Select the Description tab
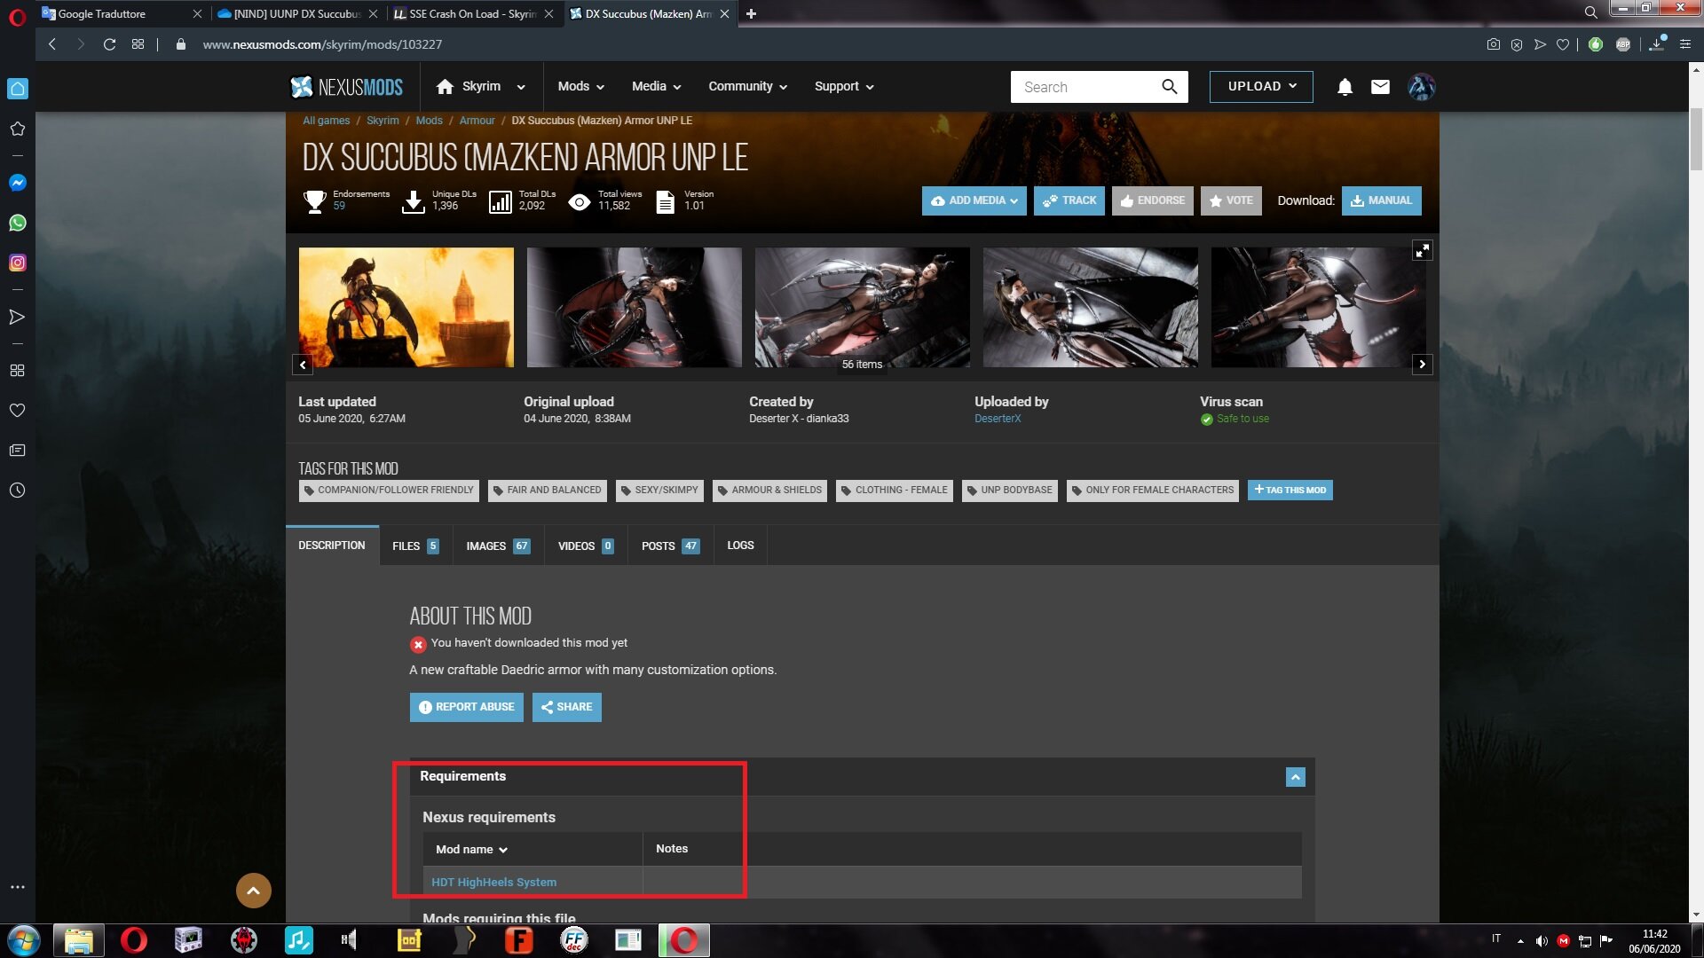 pos(332,546)
